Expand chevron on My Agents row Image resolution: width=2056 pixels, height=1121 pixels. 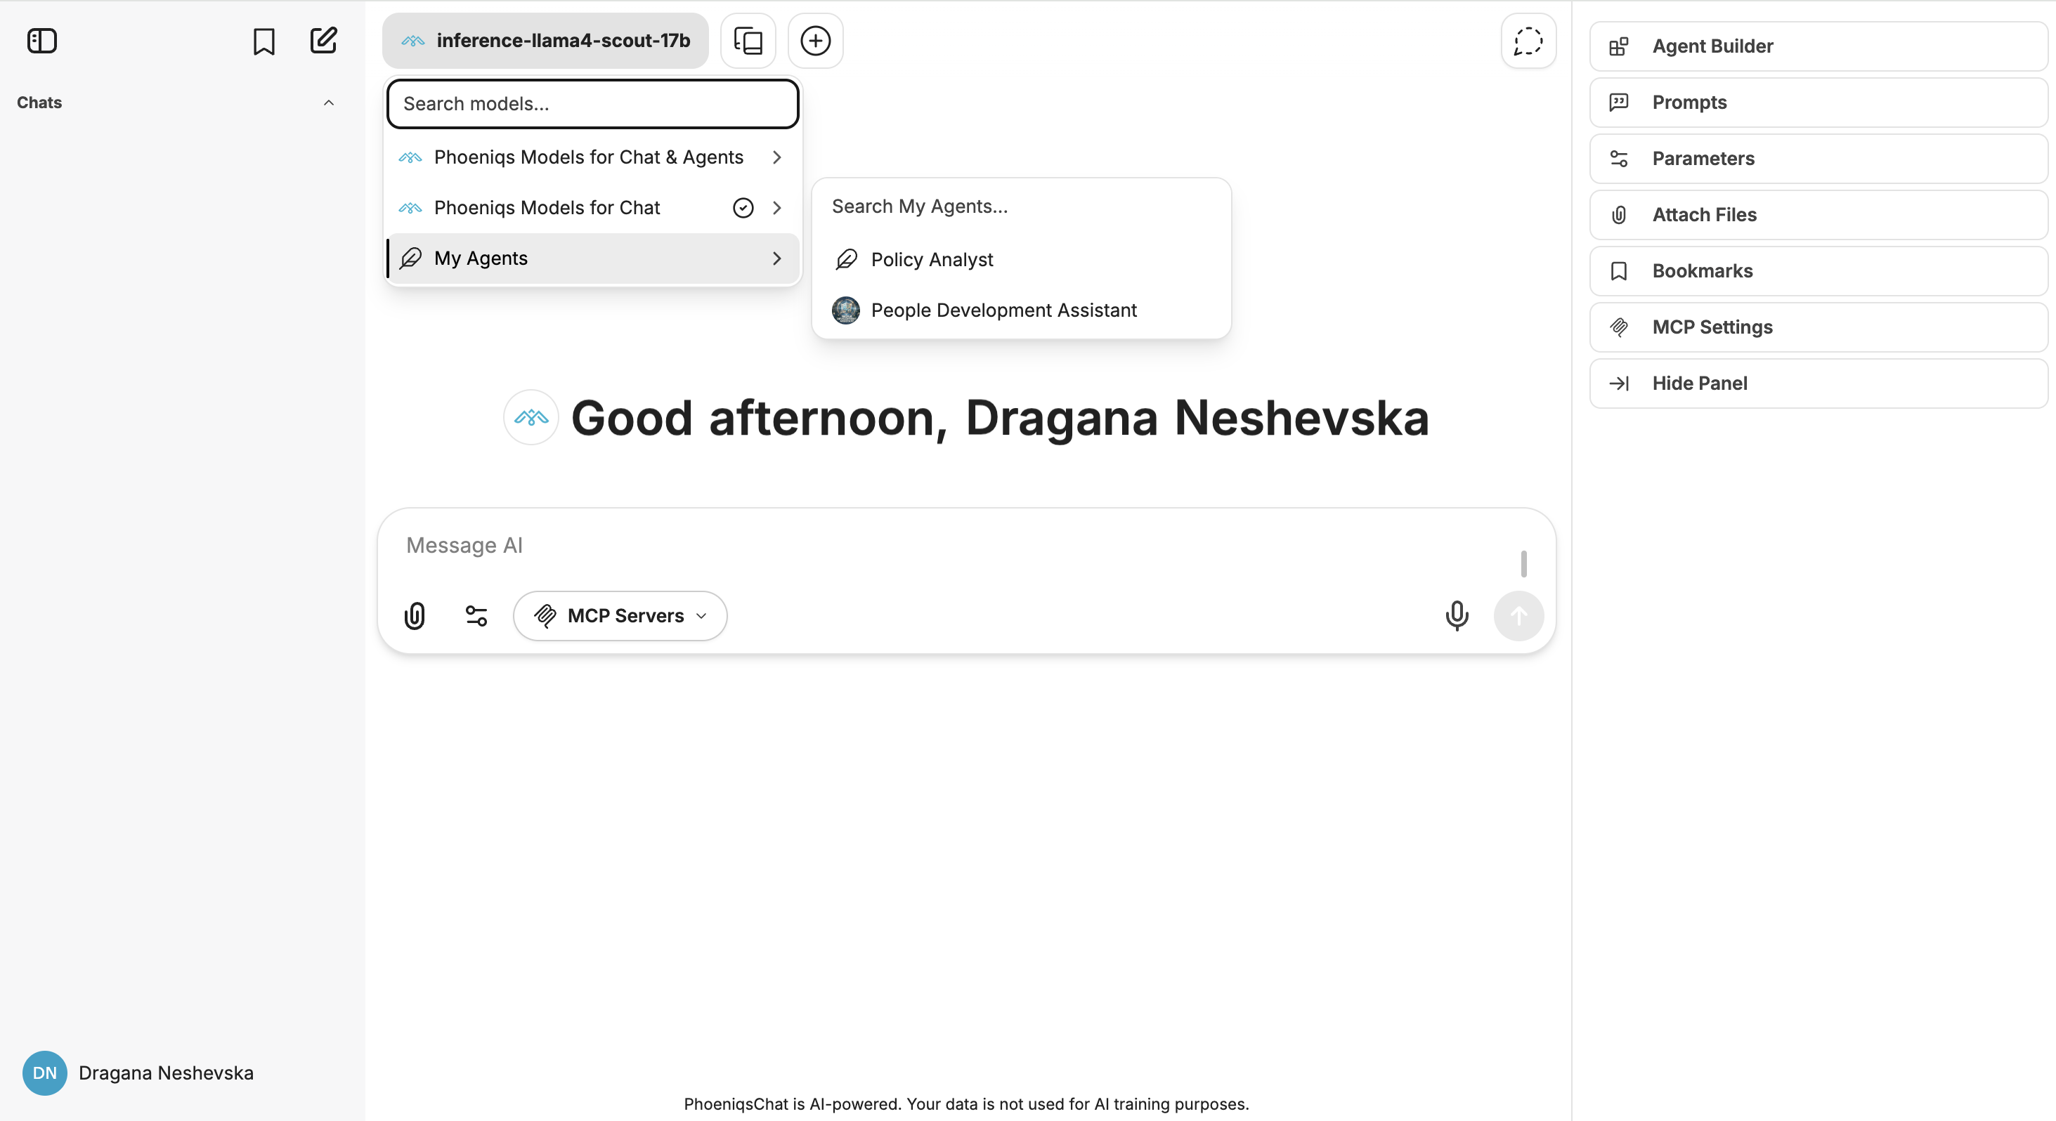(x=776, y=258)
